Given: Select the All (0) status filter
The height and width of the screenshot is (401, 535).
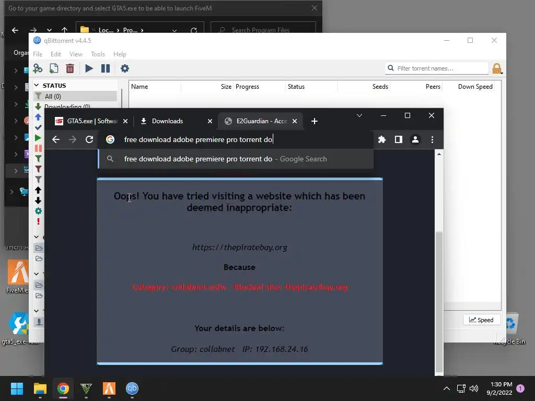Looking at the screenshot, I should coord(75,96).
